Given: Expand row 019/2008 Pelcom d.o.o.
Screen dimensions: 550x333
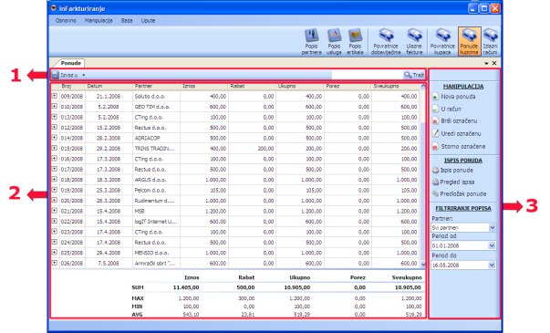Looking at the screenshot, I should pos(55,190).
